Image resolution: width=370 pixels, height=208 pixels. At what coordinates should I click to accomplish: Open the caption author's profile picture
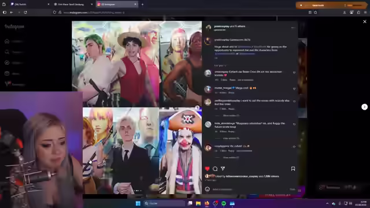click(208, 42)
